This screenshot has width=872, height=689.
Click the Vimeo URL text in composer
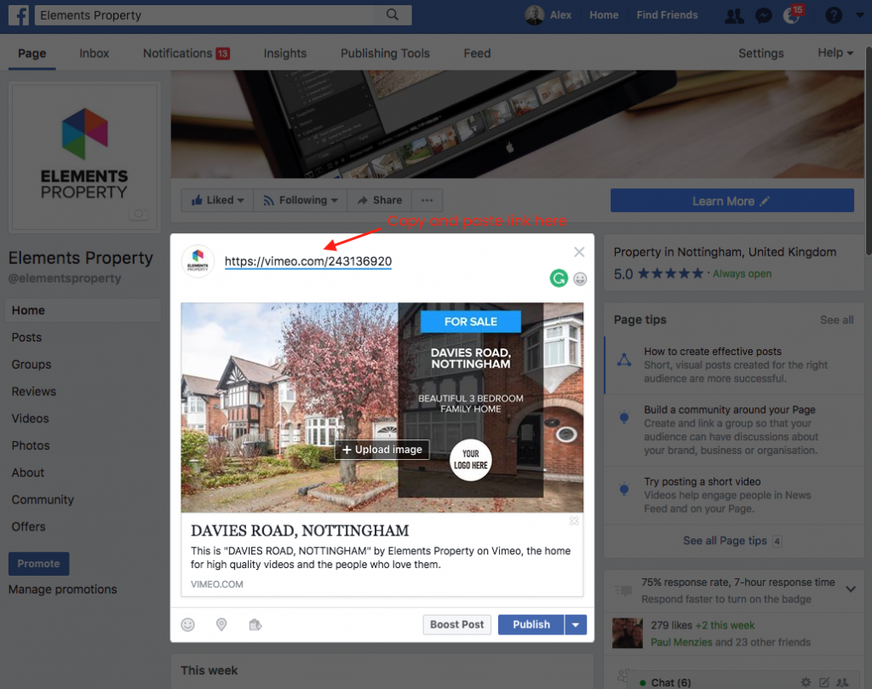(308, 261)
